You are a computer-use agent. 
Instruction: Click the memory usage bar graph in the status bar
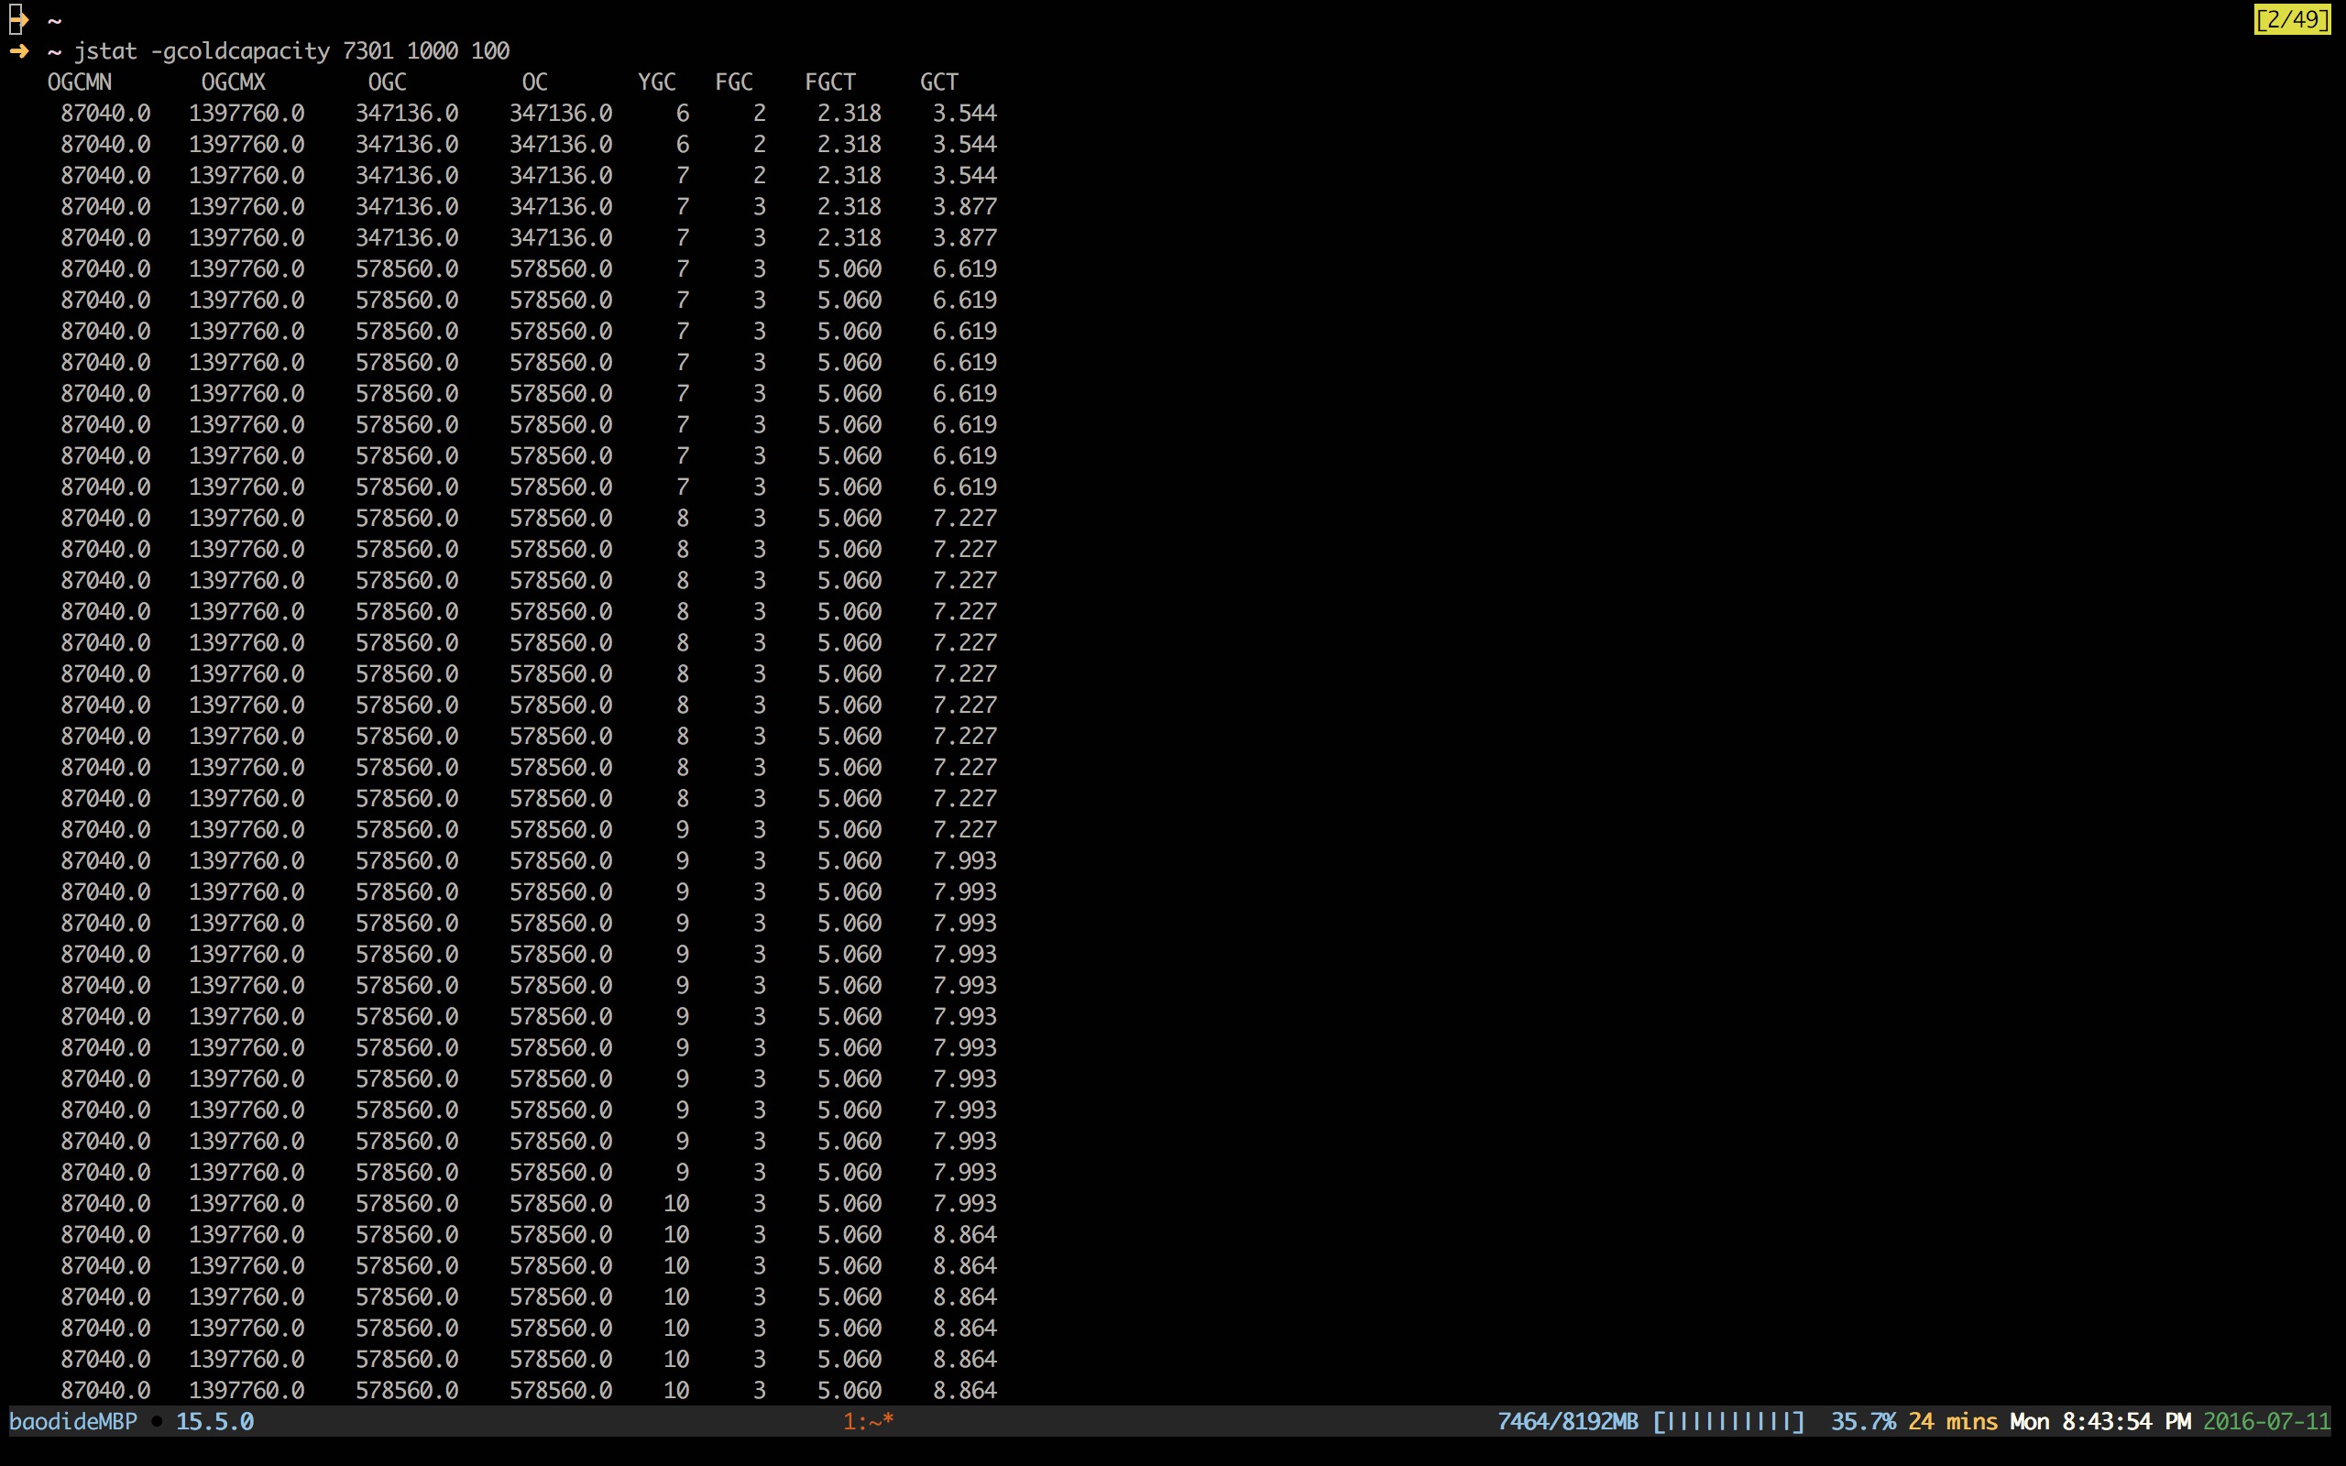tap(1728, 1421)
